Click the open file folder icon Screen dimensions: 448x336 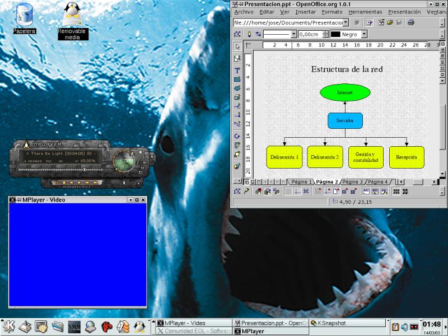[390, 22]
